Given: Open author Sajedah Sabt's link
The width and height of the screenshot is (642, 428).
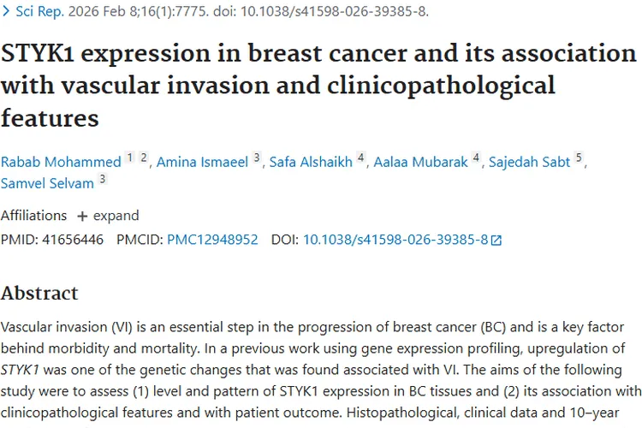Looking at the screenshot, I should click(x=529, y=162).
